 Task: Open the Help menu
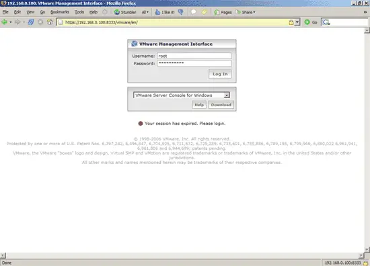point(94,12)
